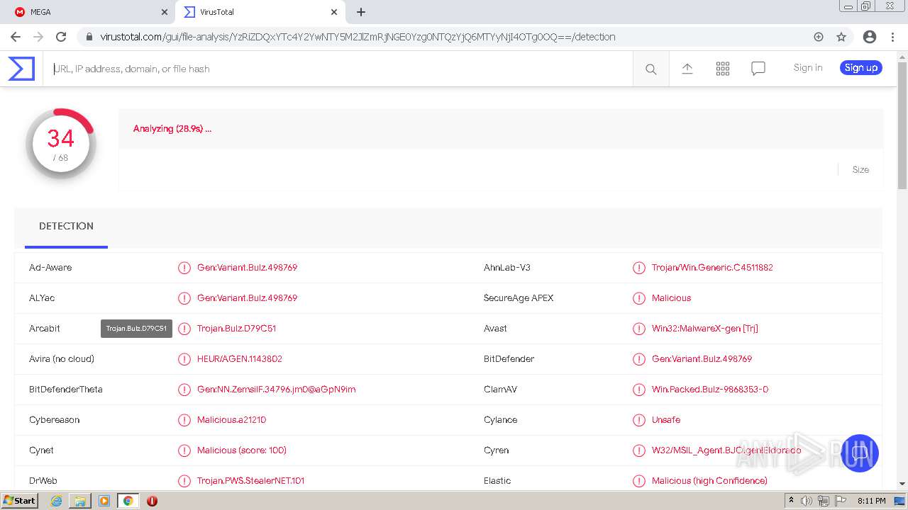The height and width of the screenshot is (510, 908).
Task: Click the Sign up button
Action: click(x=860, y=68)
